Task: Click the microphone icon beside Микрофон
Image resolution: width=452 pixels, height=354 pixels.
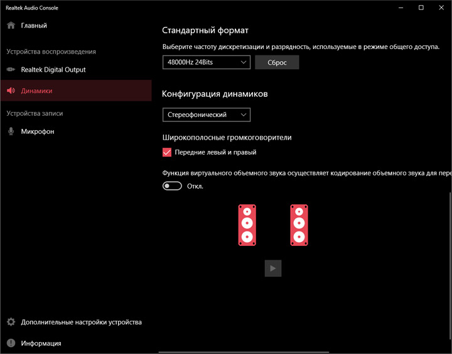Action: [11, 131]
